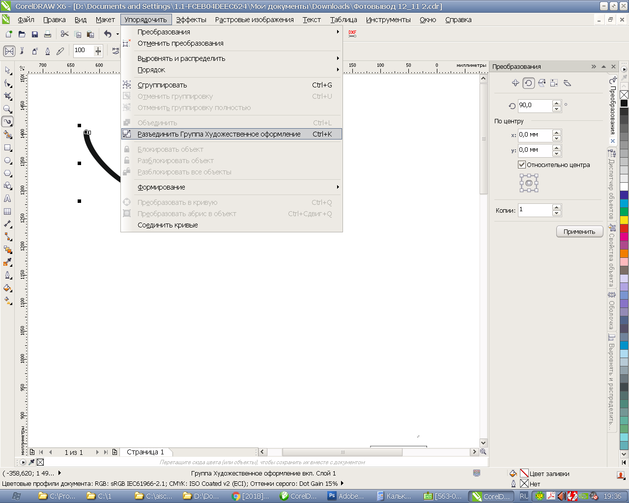Screen dimensions: 629x503
Task: Select the Ellipse tool
Action: [7, 160]
